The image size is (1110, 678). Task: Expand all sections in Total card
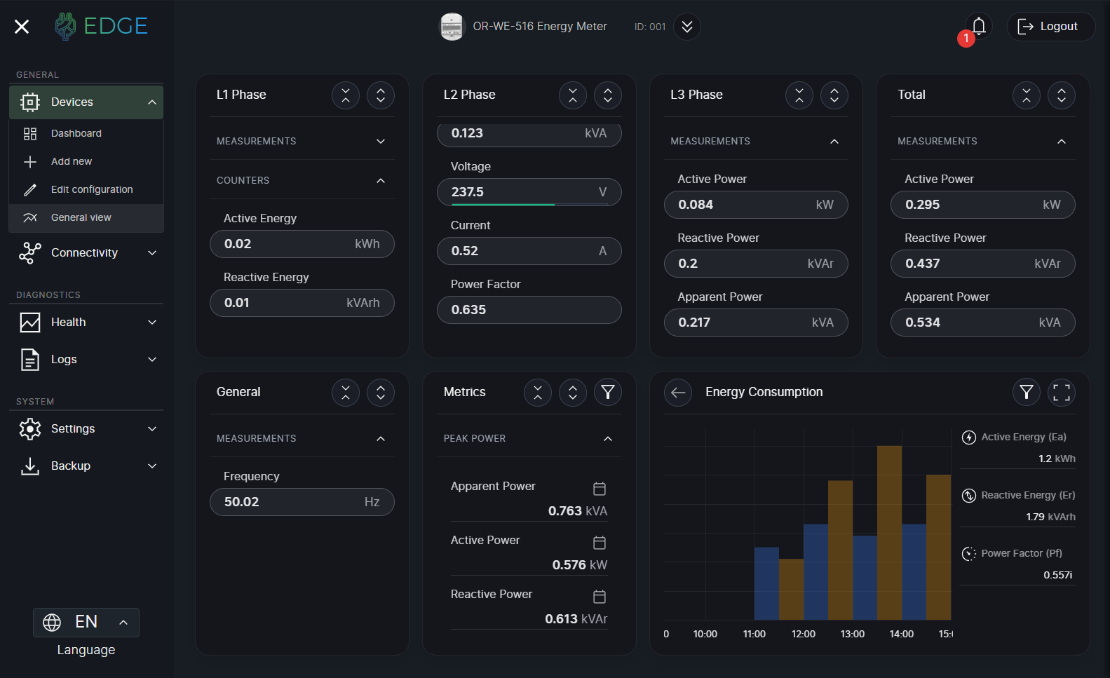click(x=1062, y=95)
